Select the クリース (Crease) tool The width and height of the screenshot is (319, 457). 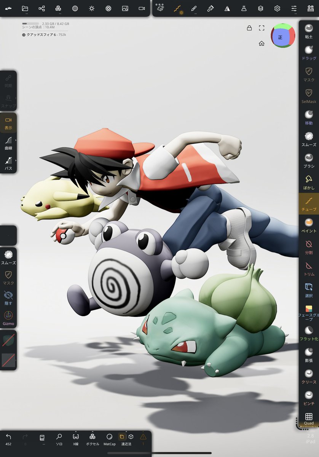(309, 377)
